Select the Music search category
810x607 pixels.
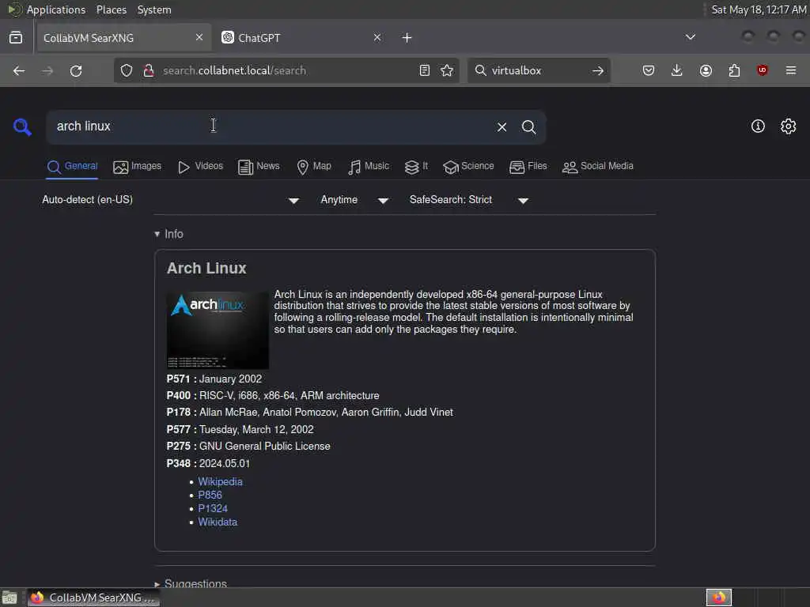[x=369, y=167]
